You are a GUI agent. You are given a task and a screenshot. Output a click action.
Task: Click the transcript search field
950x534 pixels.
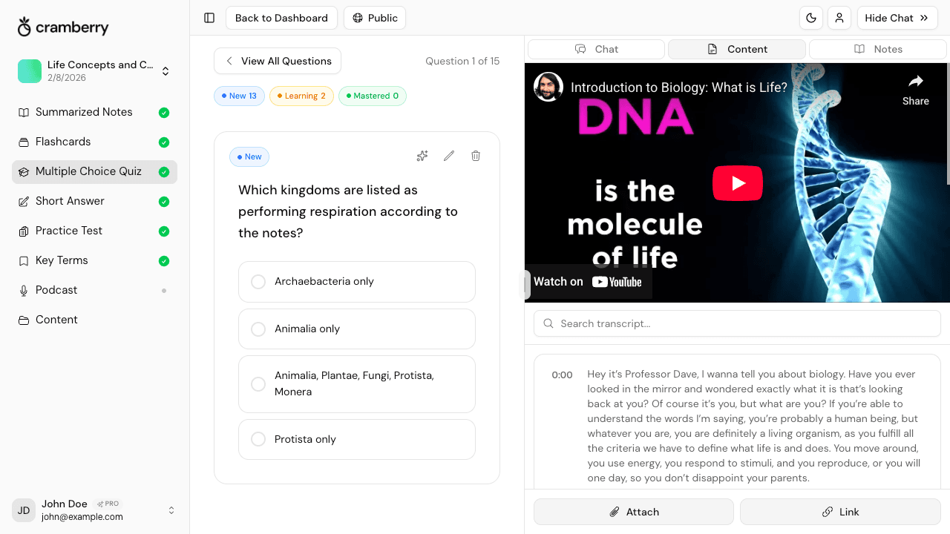pos(736,323)
